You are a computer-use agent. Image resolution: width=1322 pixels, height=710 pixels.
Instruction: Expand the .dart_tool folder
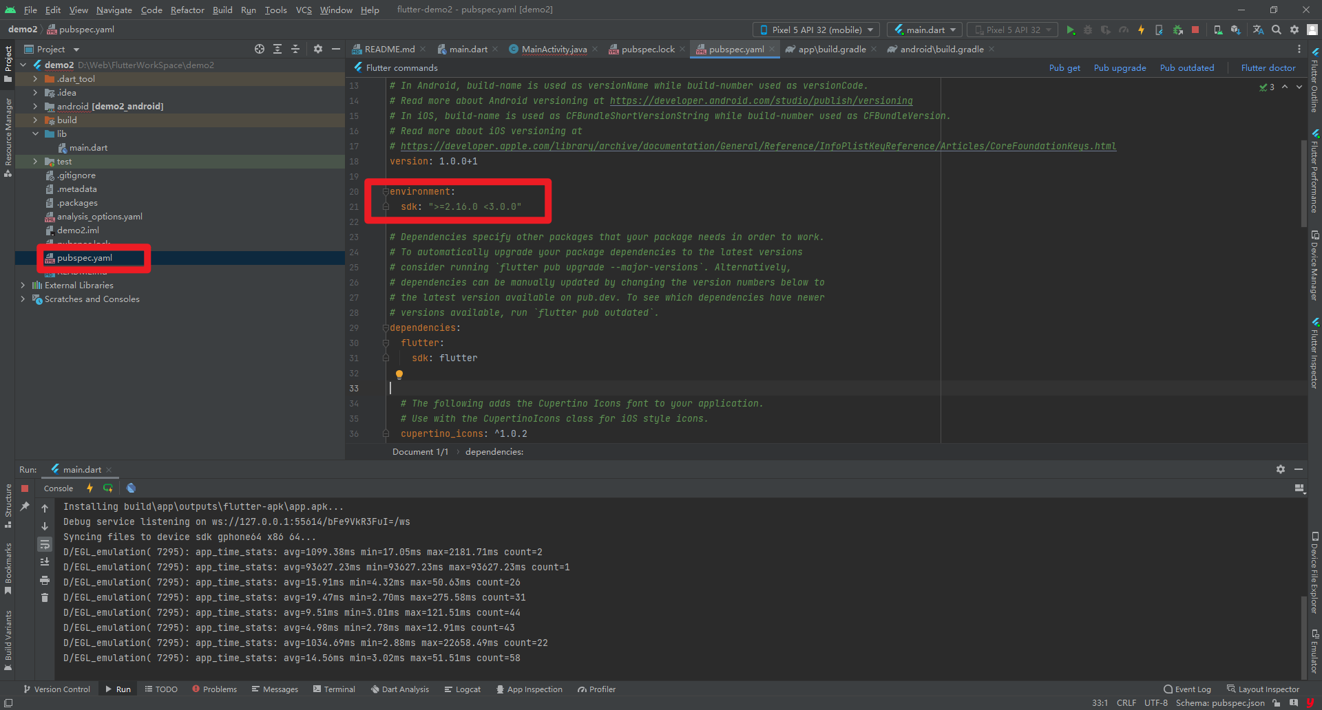(35, 79)
